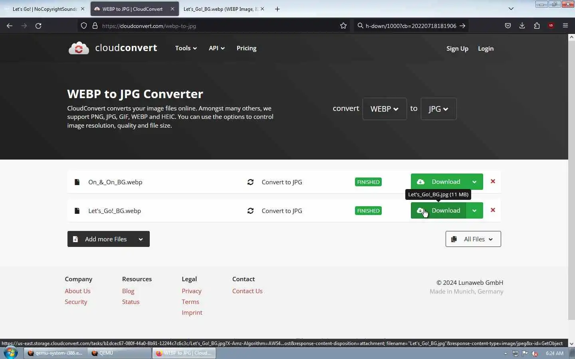Click file icon beside On_&_On_BG.webp
Viewport: 575px width, 359px height.
pyautogui.click(x=77, y=182)
